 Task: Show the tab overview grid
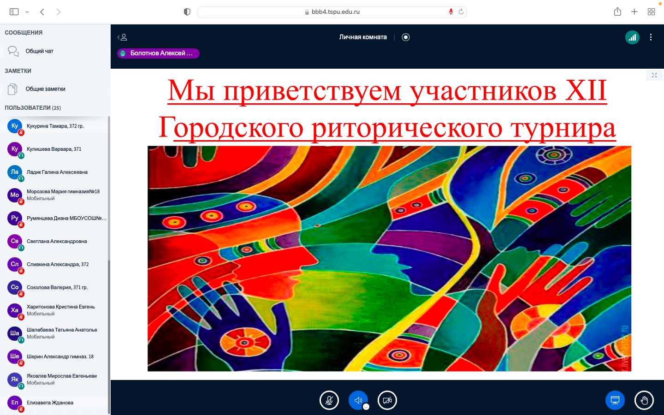[651, 12]
